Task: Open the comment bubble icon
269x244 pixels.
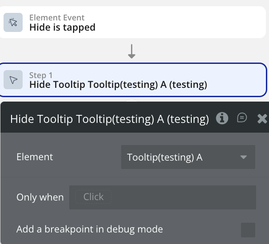Action: [x=242, y=118]
